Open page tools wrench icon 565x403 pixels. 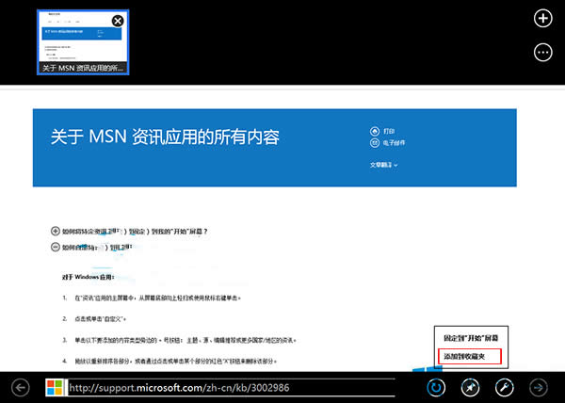[504, 388]
